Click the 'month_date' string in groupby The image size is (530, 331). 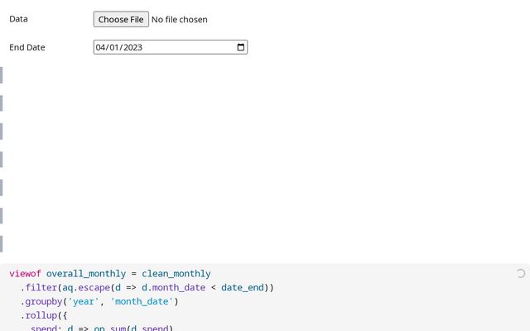[142, 302]
